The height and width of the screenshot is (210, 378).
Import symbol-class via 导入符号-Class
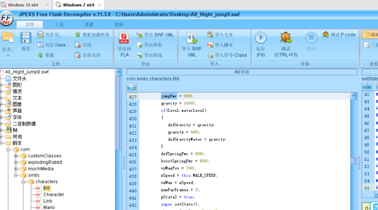227,55
